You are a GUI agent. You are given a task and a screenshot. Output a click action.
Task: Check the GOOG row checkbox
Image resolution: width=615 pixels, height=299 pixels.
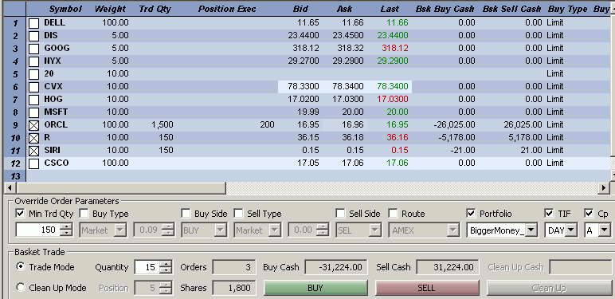[34, 49]
